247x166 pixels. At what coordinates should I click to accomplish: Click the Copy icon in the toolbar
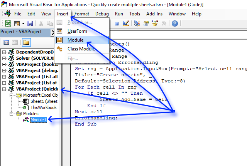(x=50, y=23)
